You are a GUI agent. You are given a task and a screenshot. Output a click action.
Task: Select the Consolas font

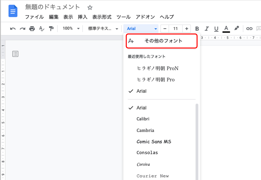(x=160, y=153)
